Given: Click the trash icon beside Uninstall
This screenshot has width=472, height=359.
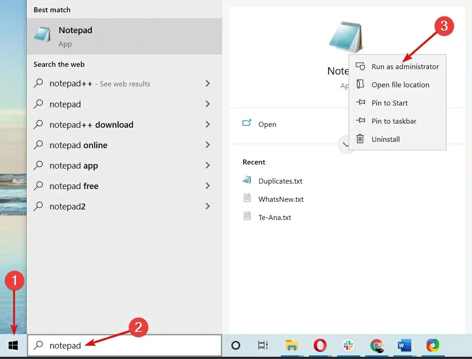Looking at the screenshot, I should pos(360,139).
